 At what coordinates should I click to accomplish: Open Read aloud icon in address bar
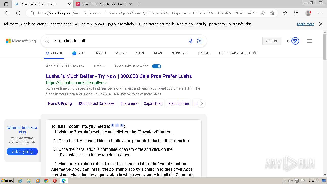click(x=263, y=13)
